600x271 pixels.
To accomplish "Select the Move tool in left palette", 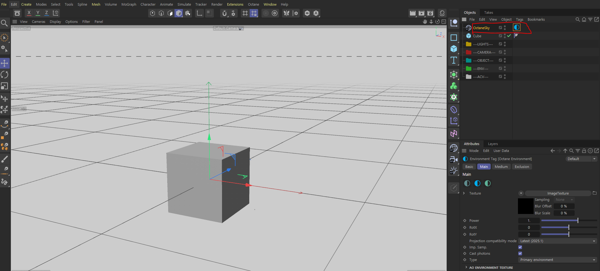I will [5, 63].
